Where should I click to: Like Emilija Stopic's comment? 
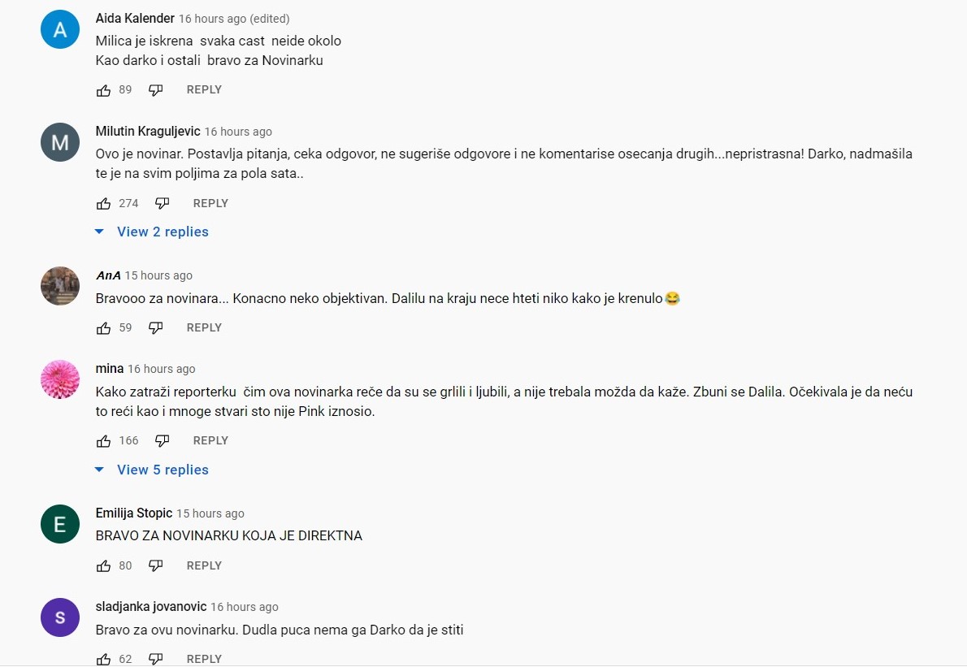(x=104, y=566)
